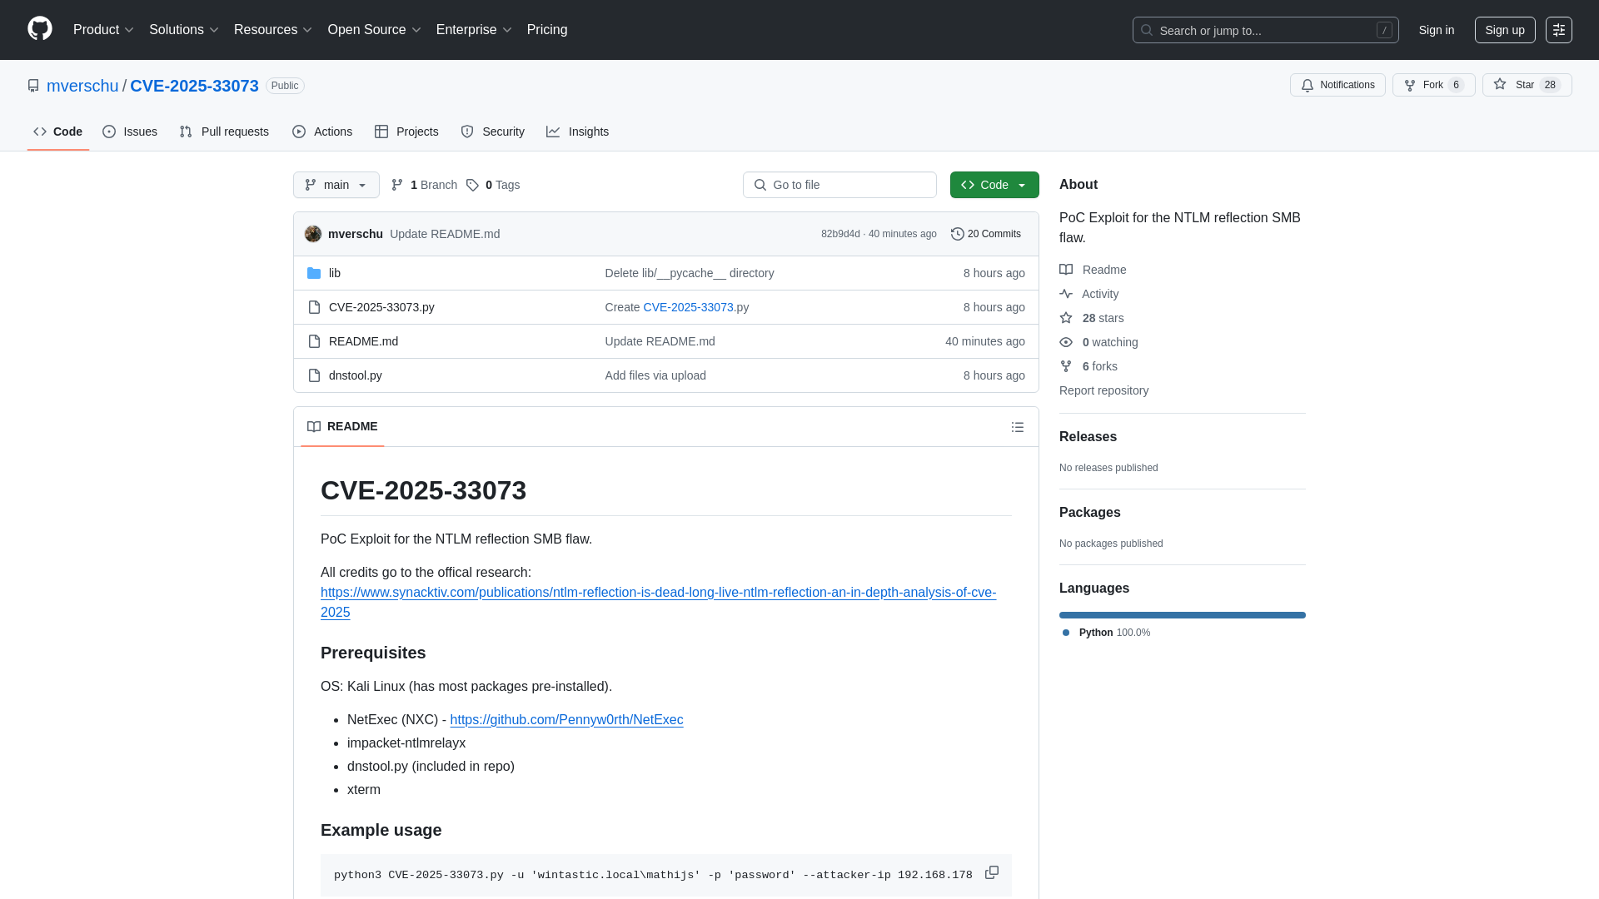Viewport: 1599px width, 899px height.
Task: Click the file icon beside CVE-2025-33073.py
Action: pos(314,307)
